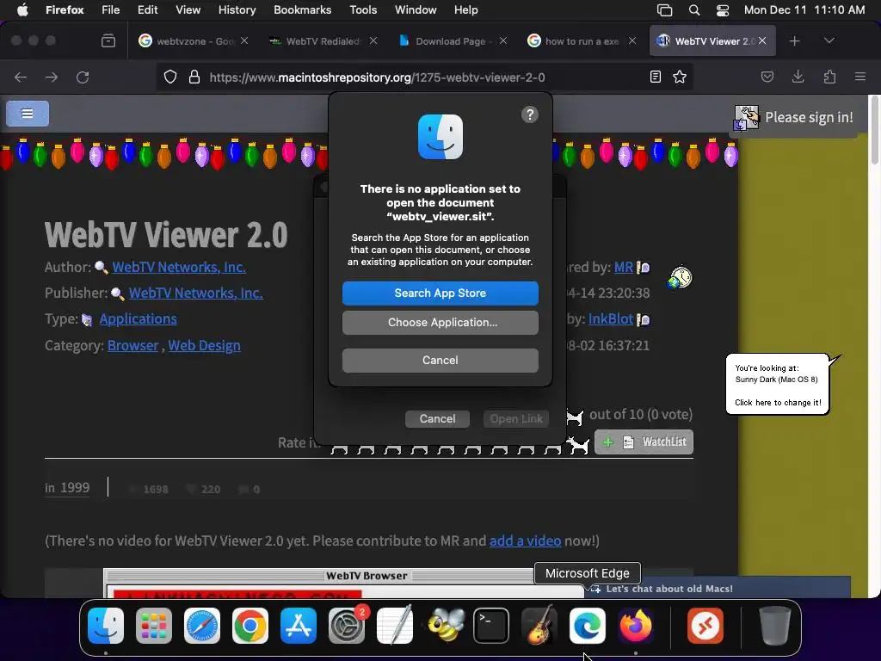Click the add a video link
This screenshot has height=661, width=881.
(525, 541)
